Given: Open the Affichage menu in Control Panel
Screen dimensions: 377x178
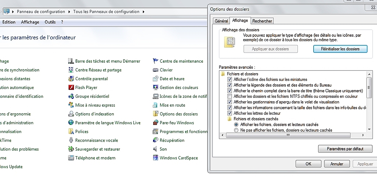Looking at the screenshot, I should (30, 22).
